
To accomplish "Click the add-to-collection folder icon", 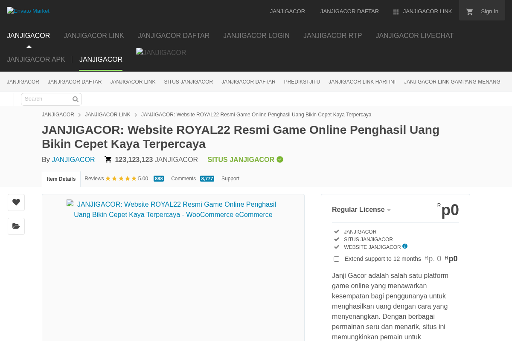I will point(16,226).
